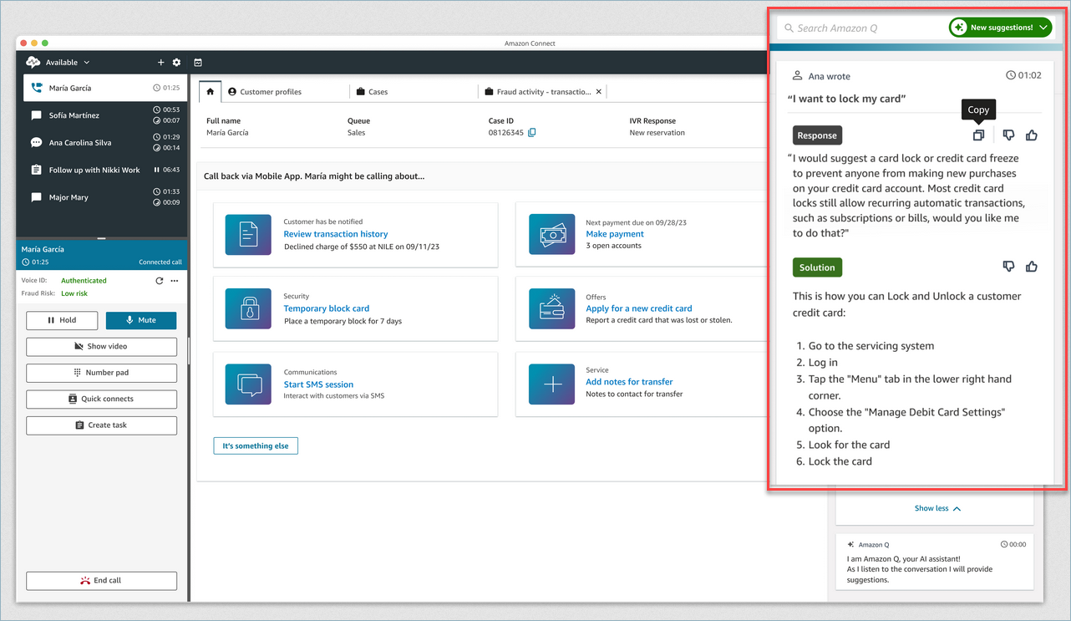Focus the Search Amazon Q field

click(x=862, y=28)
